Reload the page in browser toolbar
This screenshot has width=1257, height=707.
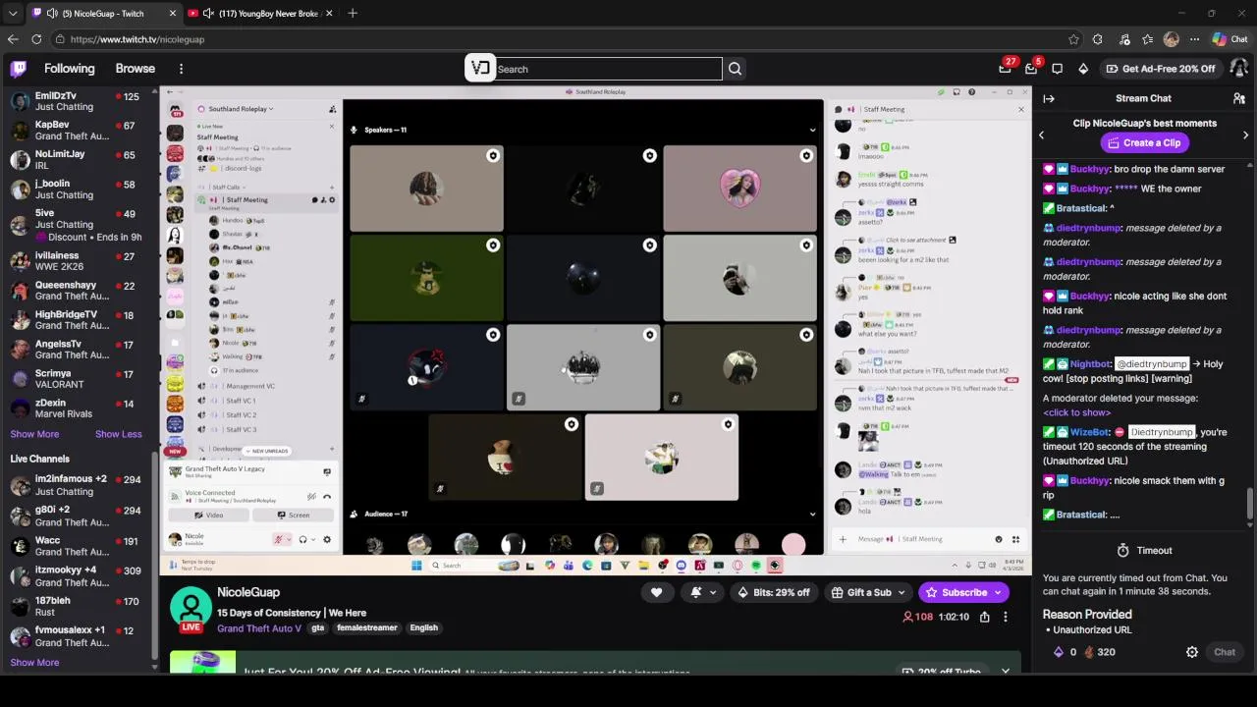click(x=36, y=39)
